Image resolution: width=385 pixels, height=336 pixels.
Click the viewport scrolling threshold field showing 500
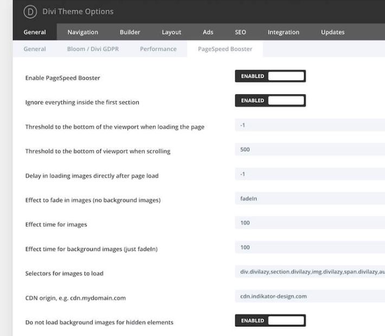[x=310, y=149]
